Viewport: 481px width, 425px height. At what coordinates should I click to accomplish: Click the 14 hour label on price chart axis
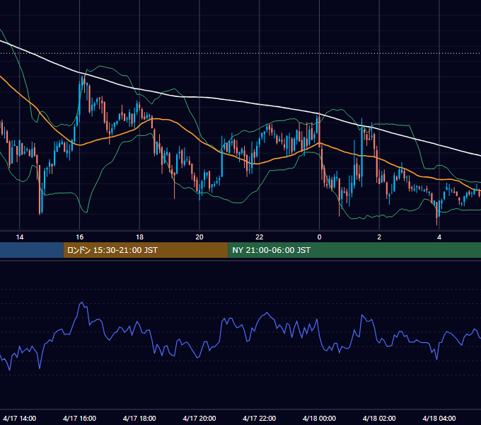click(x=20, y=237)
